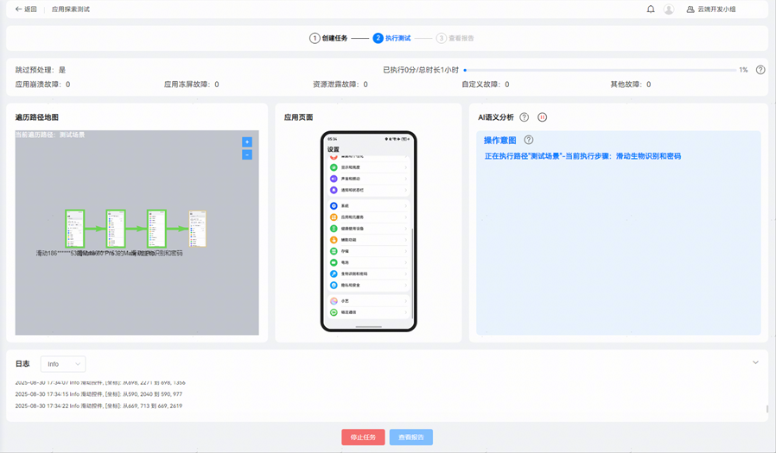This screenshot has height=453, width=776.
Task: Switch to the 查看报告 step
Action: pos(455,38)
